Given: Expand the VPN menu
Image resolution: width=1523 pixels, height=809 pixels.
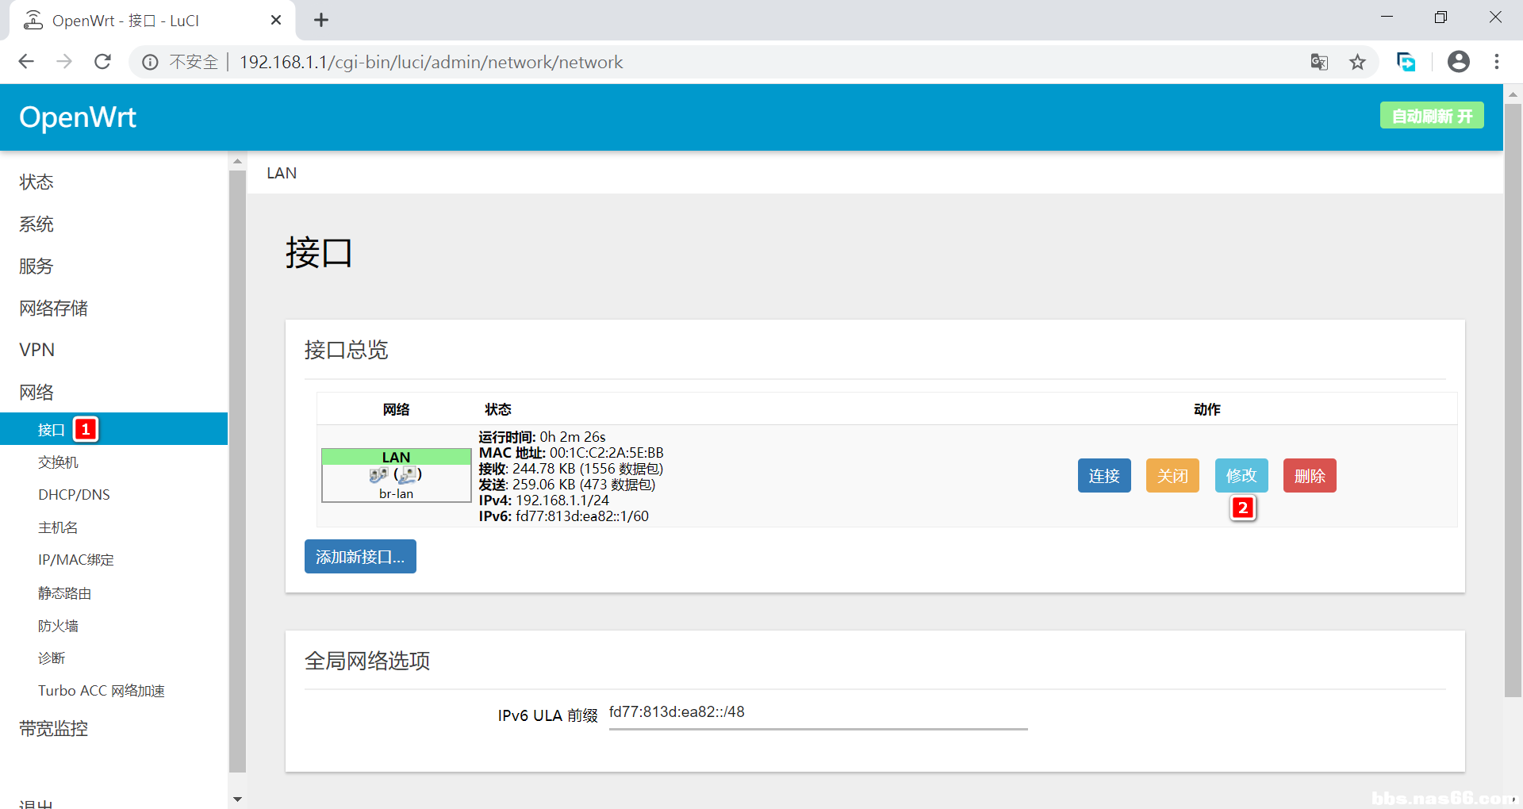Looking at the screenshot, I should click(x=37, y=350).
